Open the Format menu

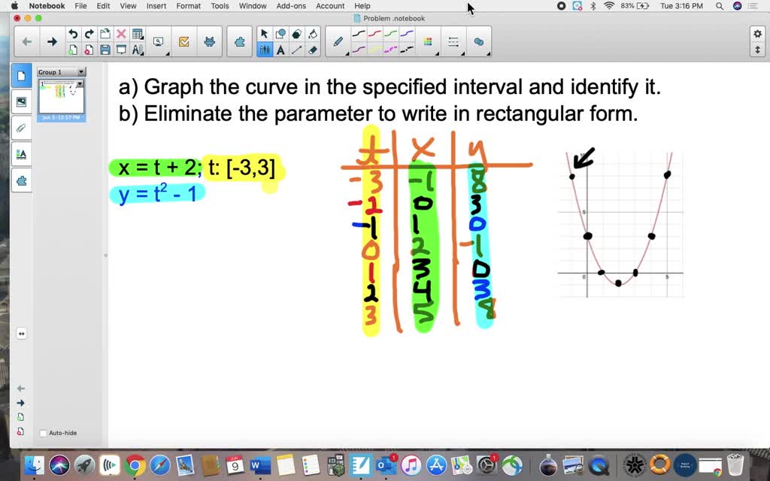coord(187,6)
